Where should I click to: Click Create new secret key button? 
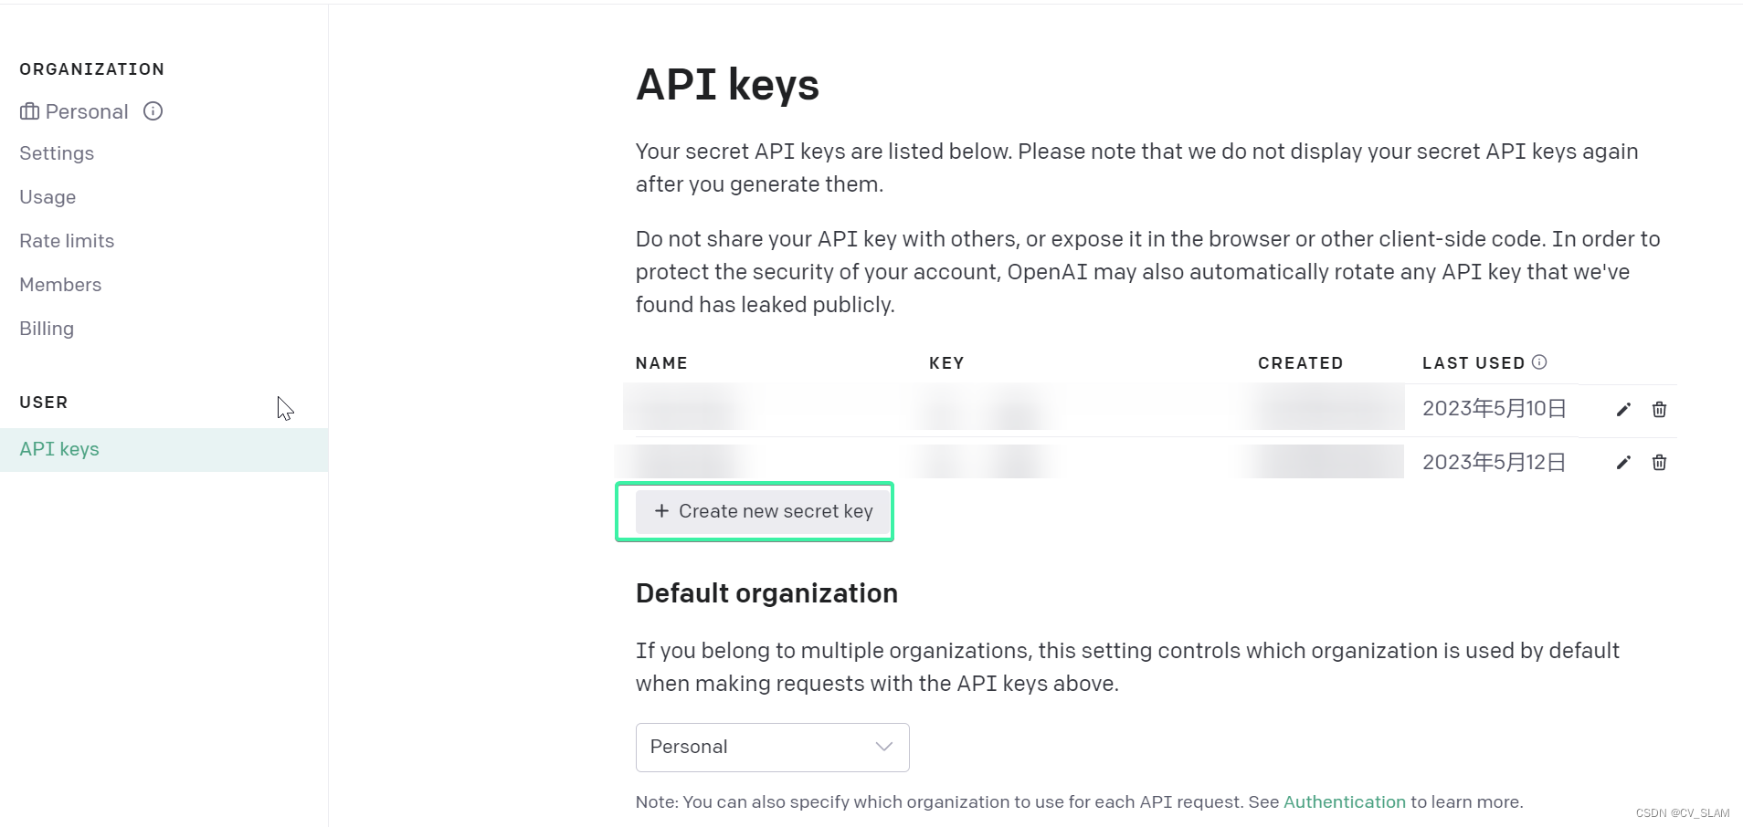[764, 511]
